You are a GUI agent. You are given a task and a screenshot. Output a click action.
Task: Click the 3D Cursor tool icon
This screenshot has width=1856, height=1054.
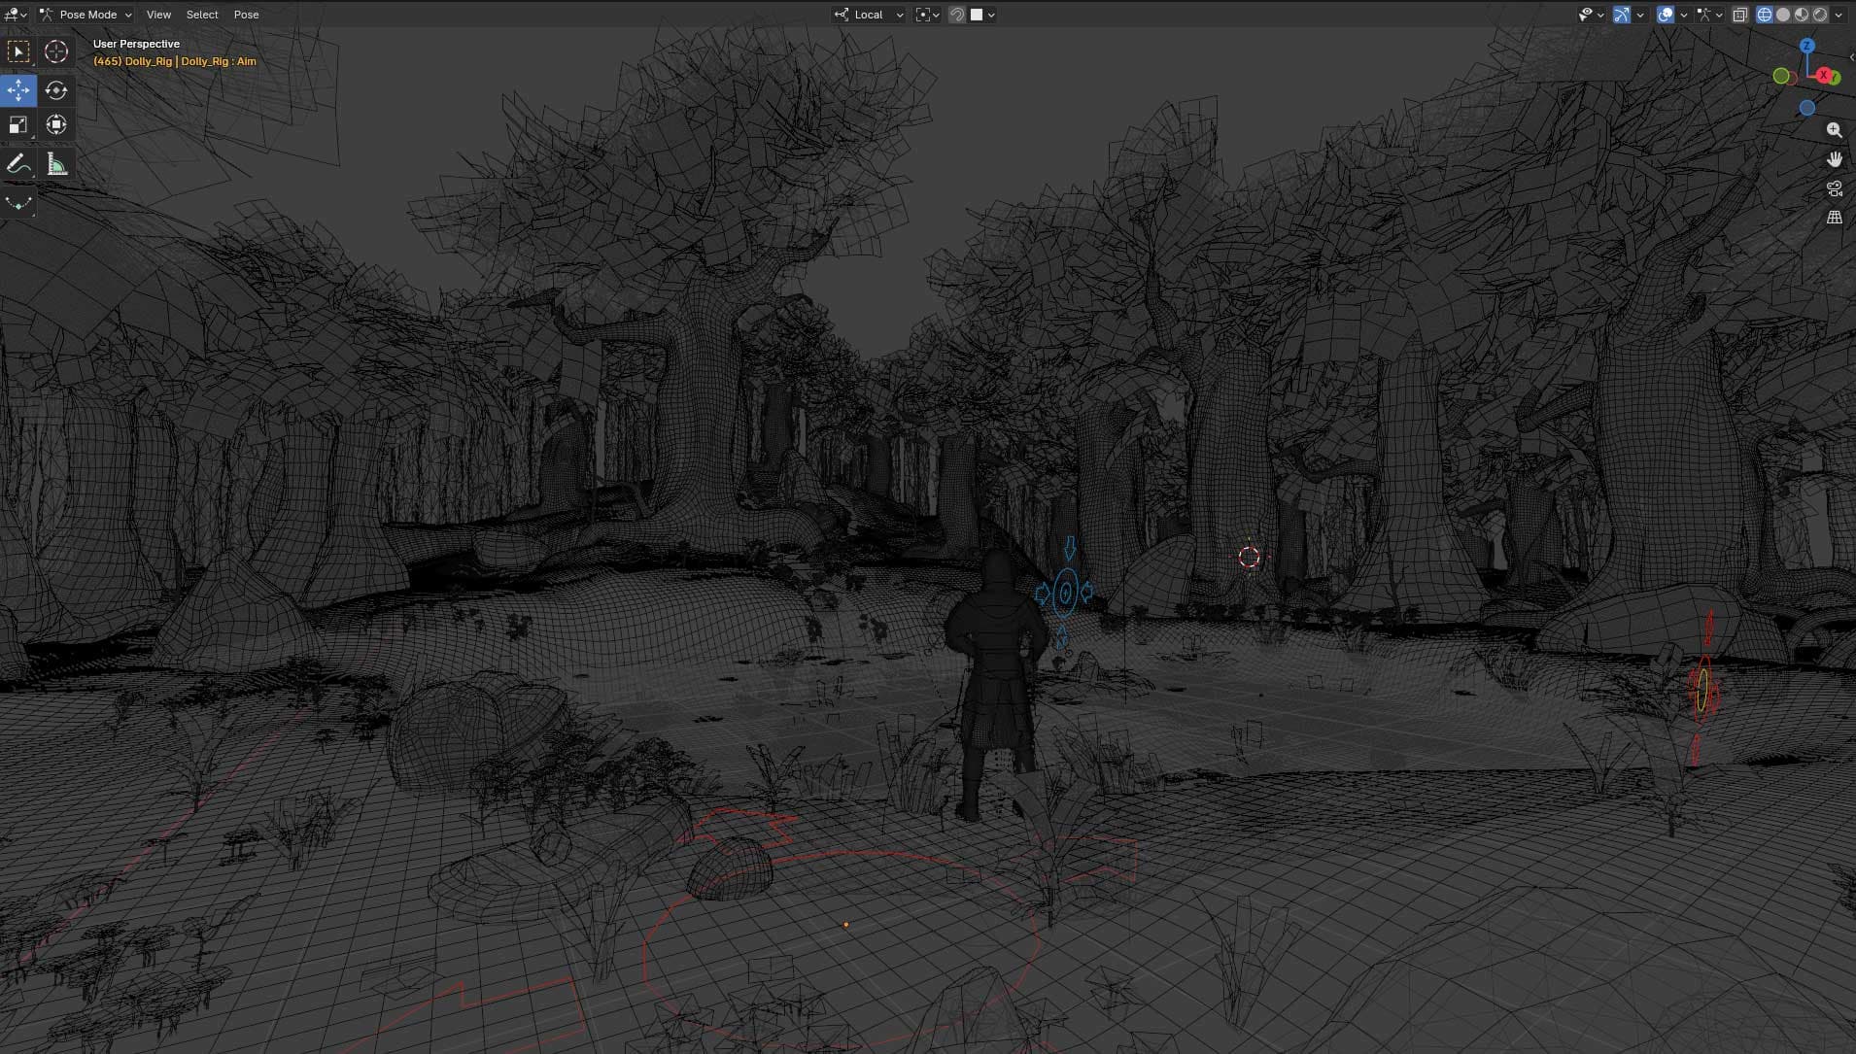(x=55, y=51)
